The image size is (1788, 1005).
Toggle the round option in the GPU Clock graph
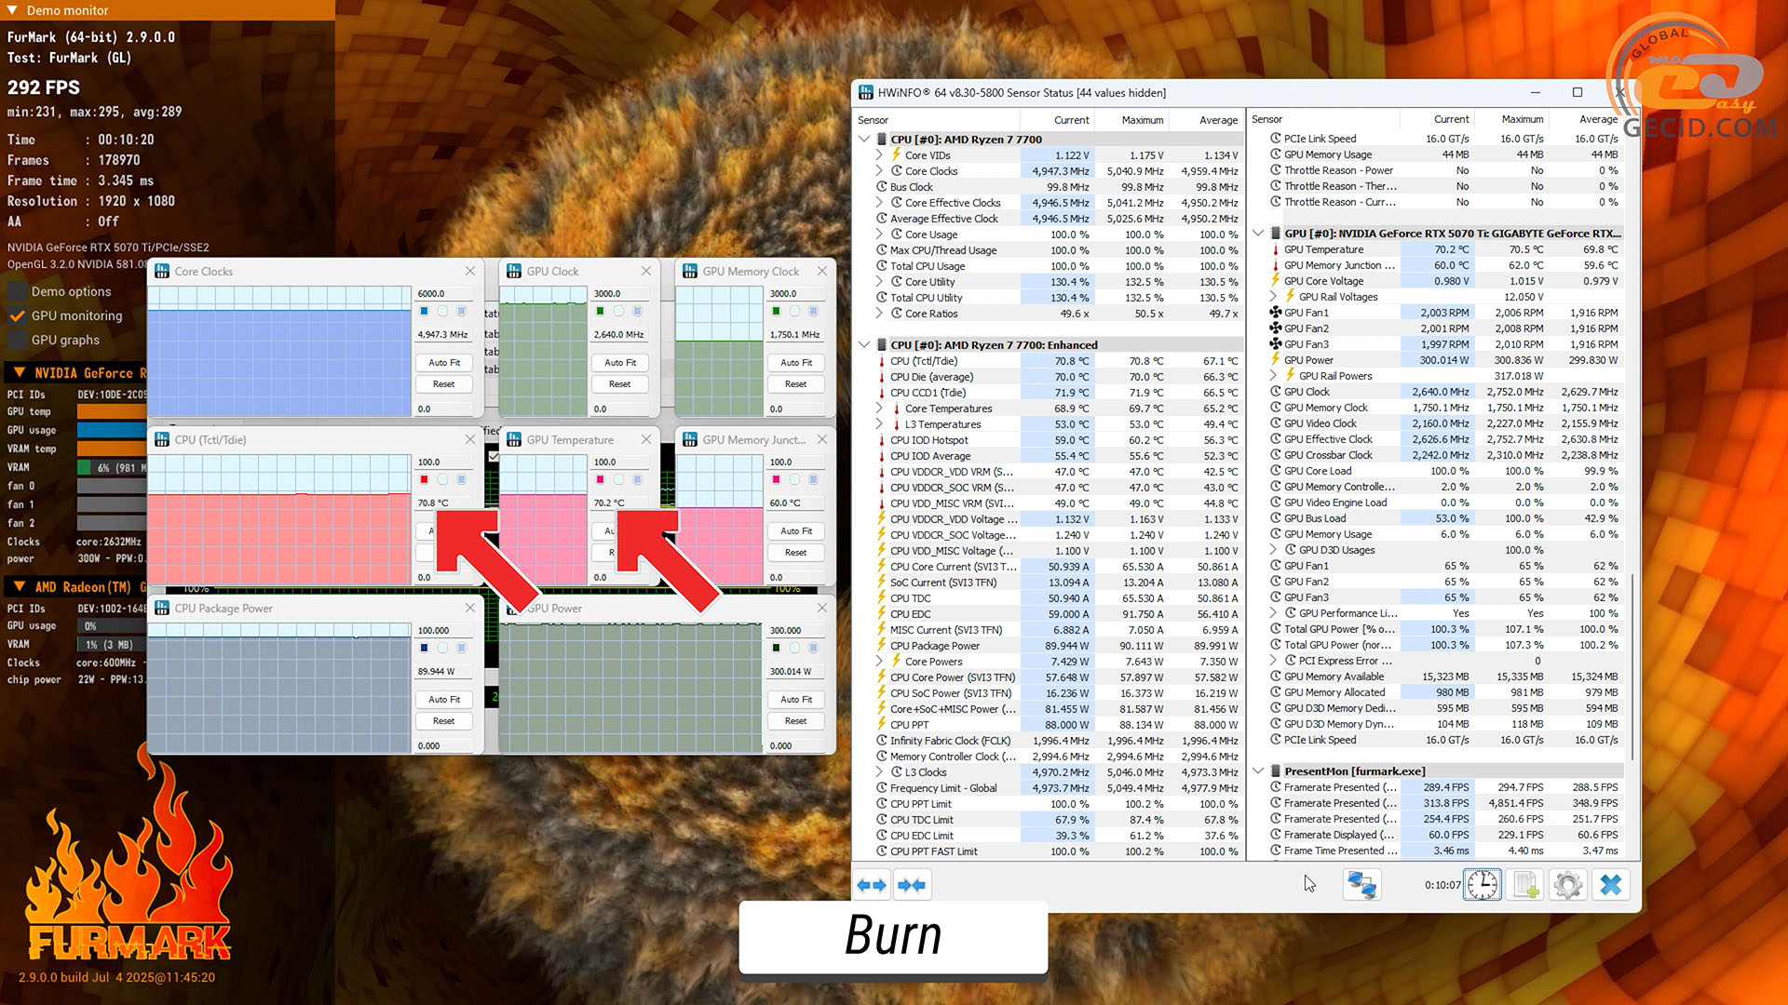pos(618,311)
